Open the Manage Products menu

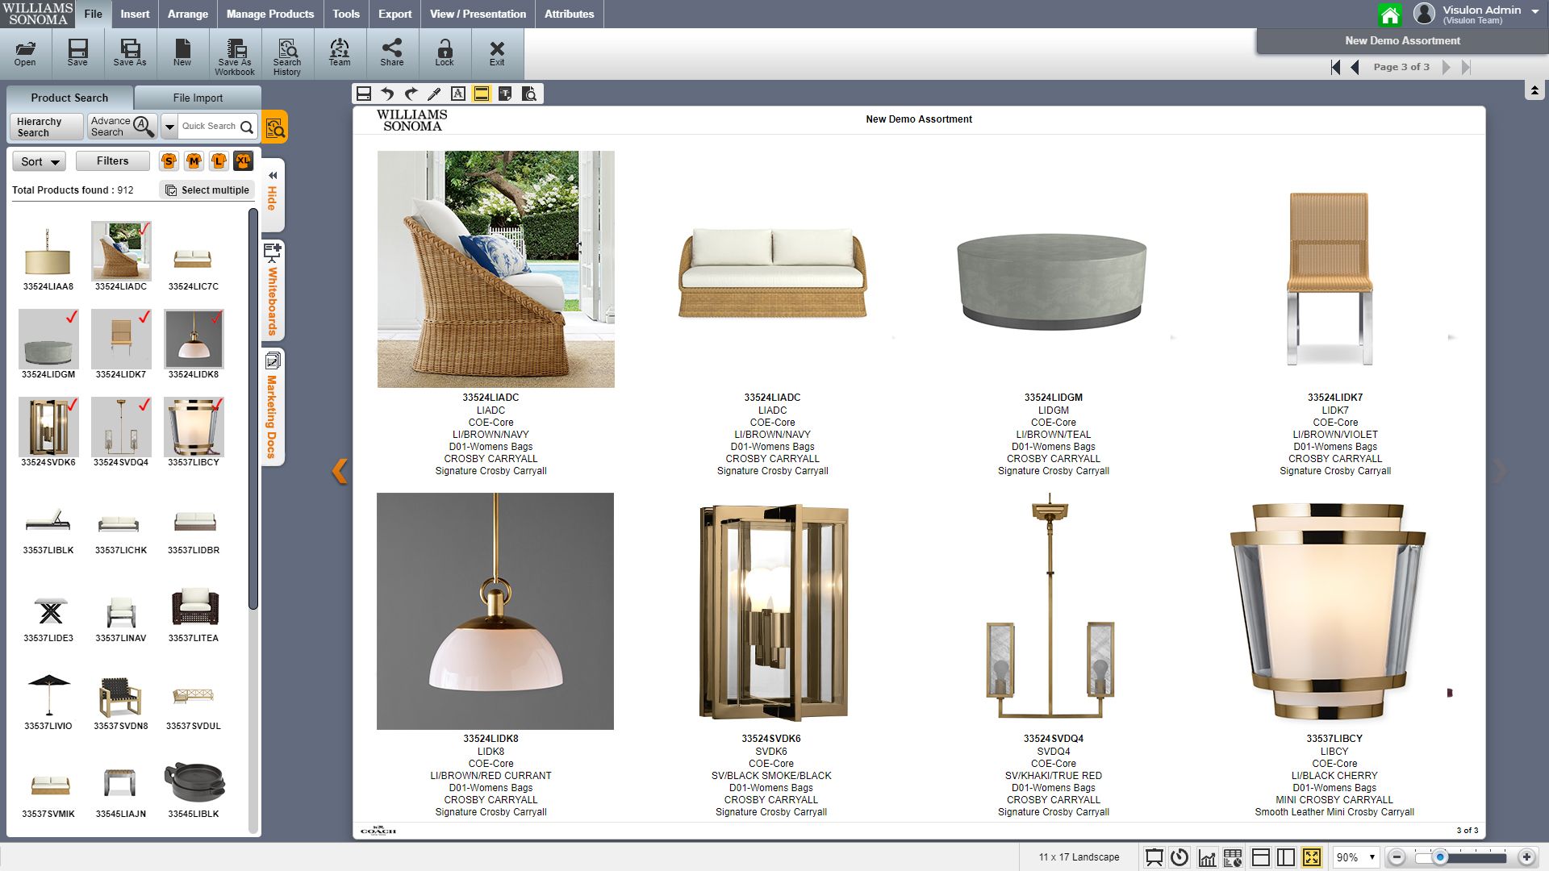coord(269,14)
